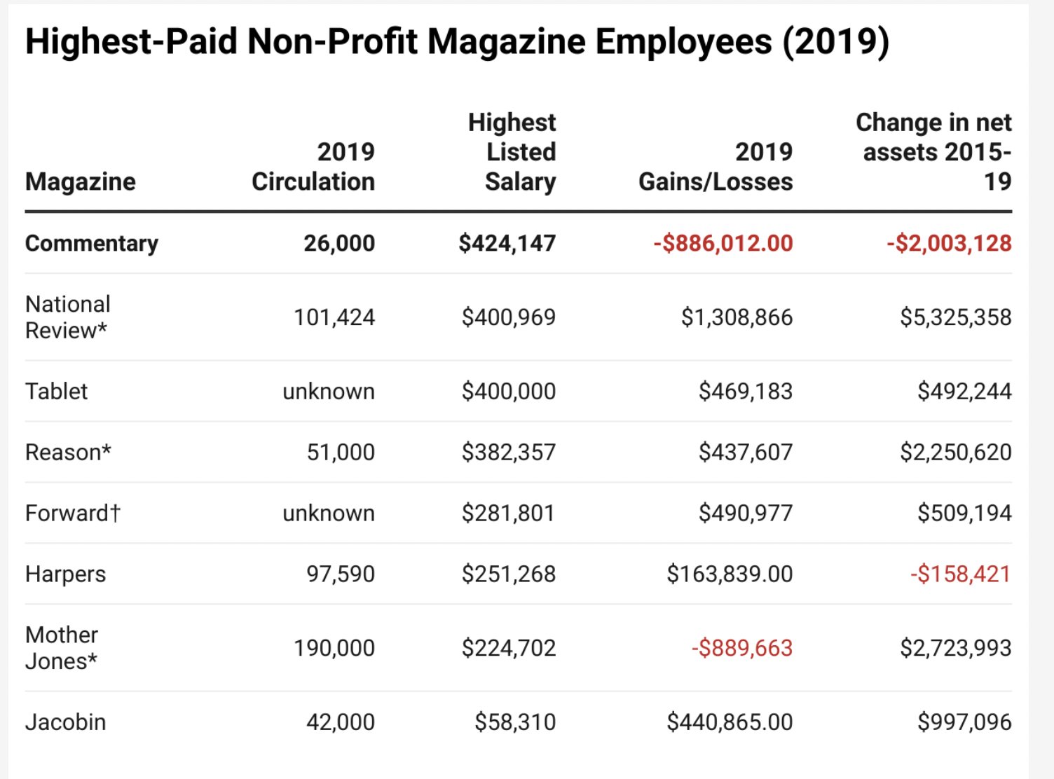Viewport: 1054px width, 779px height.
Task: Click the Forward† magazine name
Action: 73,513
